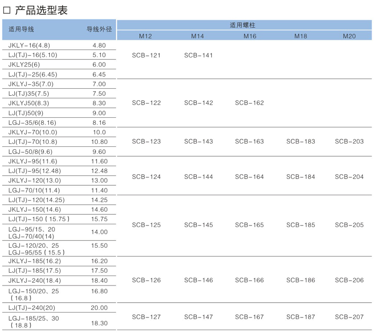Click the SCB-207 model cell
376x333 pixels.
tap(349, 317)
